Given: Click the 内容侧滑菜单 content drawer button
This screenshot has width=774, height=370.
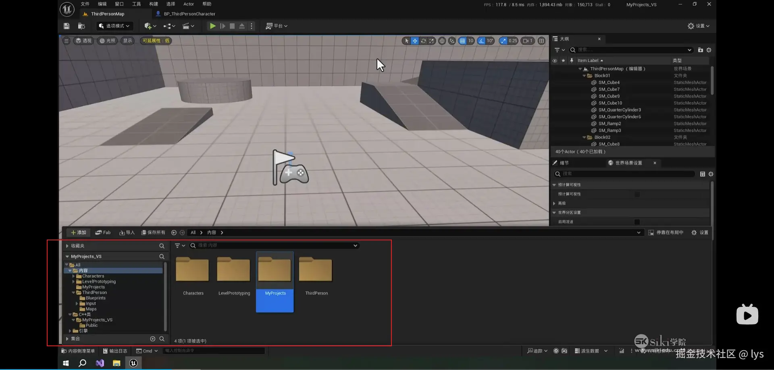Looking at the screenshot, I should [x=78, y=351].
